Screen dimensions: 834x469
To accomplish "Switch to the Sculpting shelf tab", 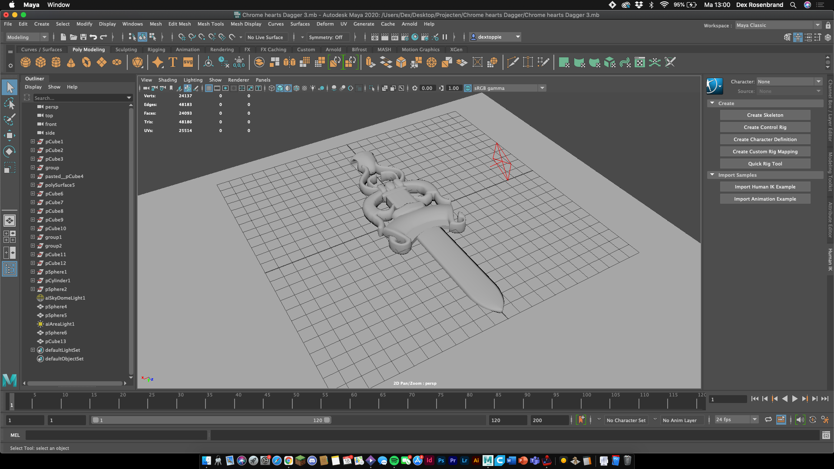I will pos(126,50).
